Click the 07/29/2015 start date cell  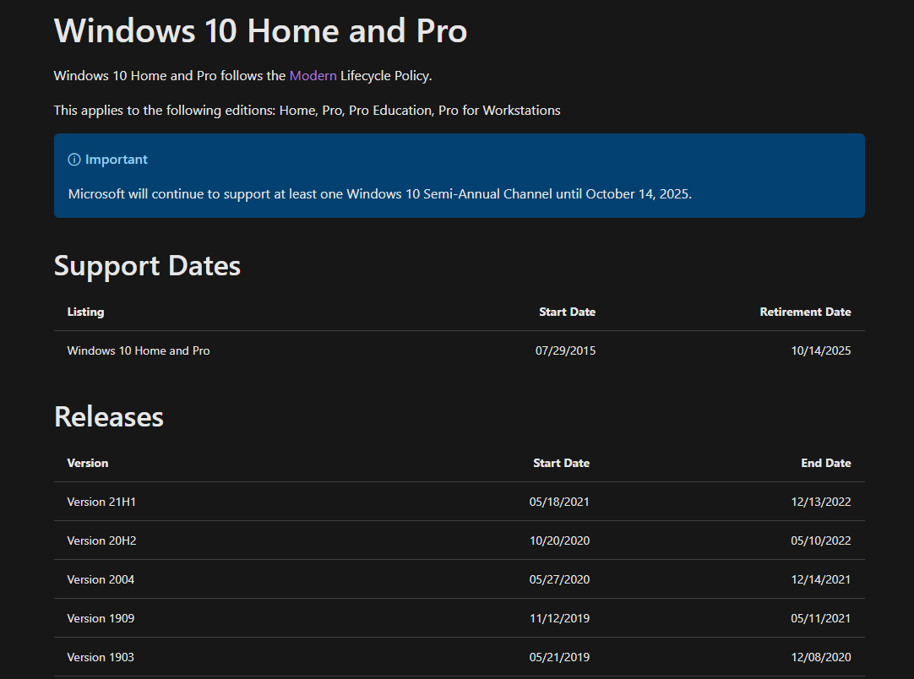point(565,350)
